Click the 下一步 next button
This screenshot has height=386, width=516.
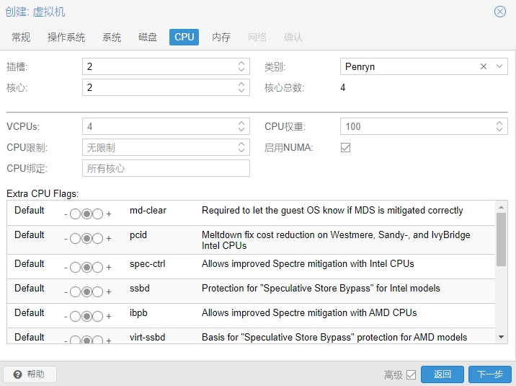(490, 374)
